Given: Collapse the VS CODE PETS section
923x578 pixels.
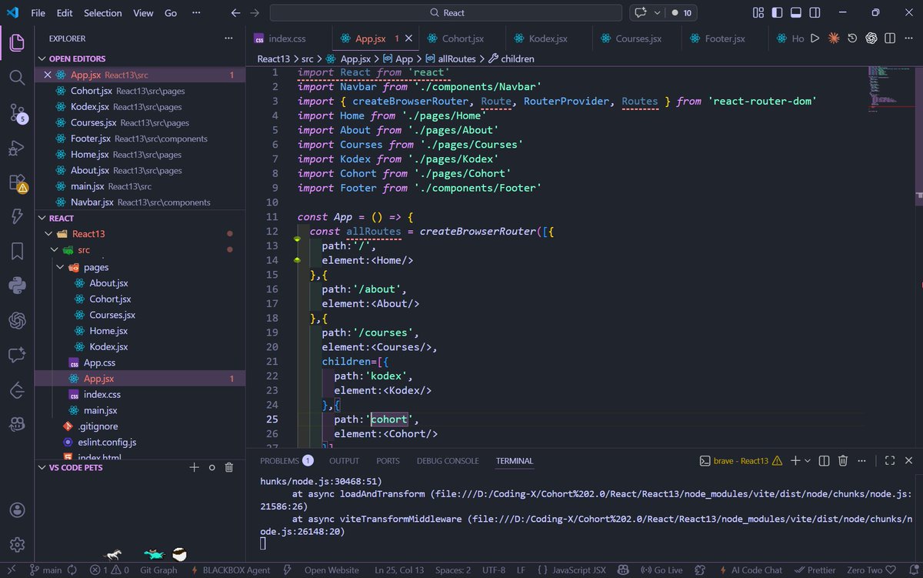Looking at the screenshot, I should (x=42, y=467).
